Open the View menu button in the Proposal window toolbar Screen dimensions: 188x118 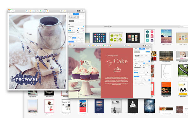click(9, 11)
